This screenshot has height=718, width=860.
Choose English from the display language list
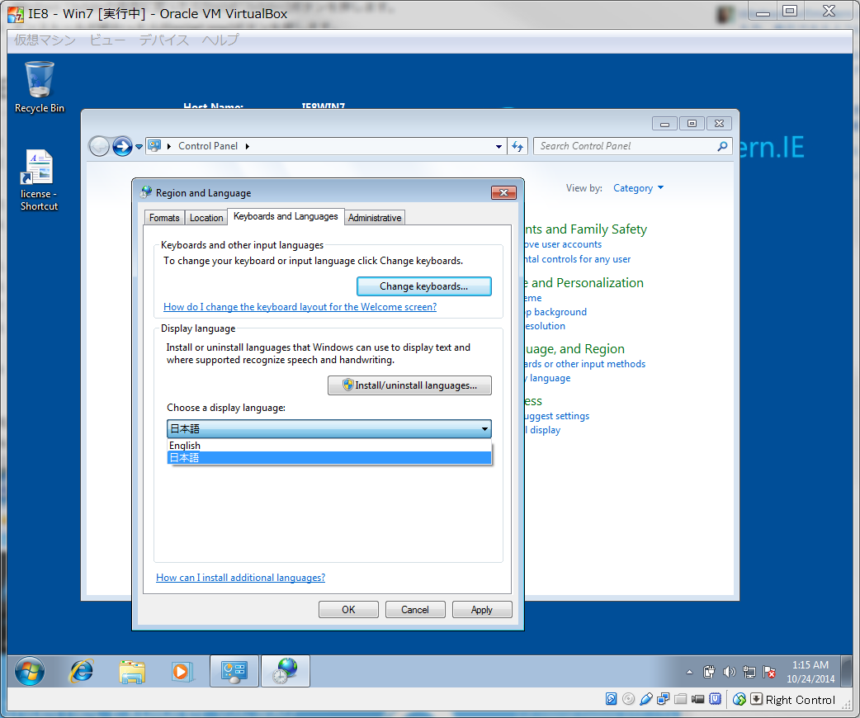[x=329, y=446]
